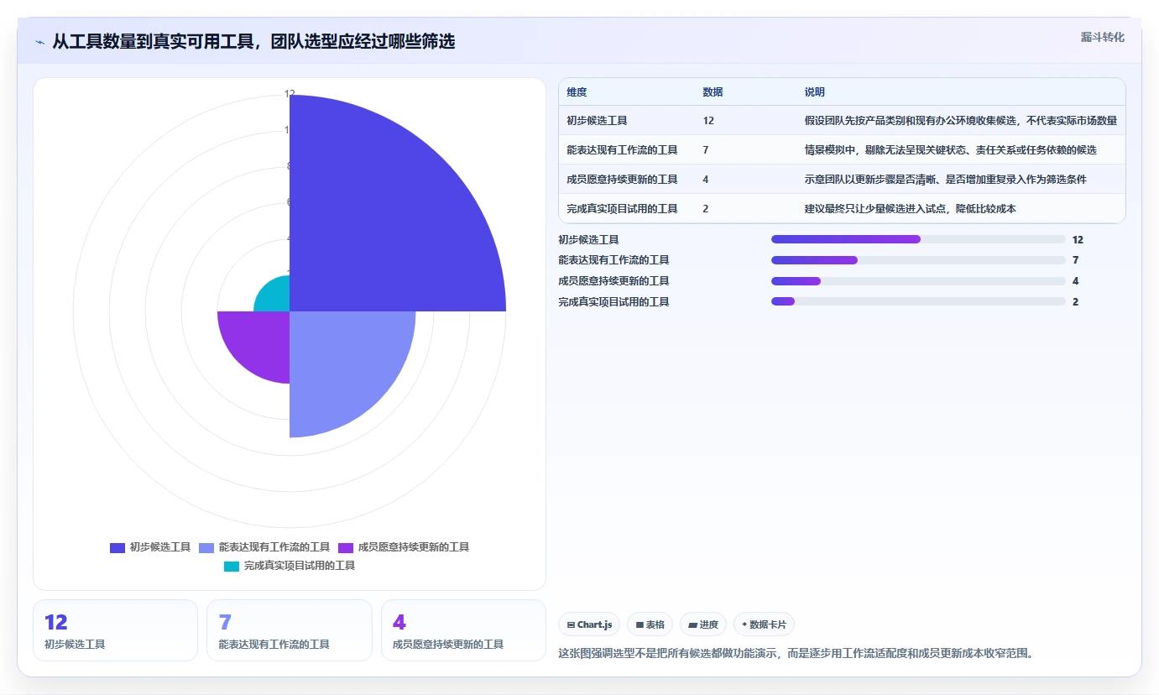Toggle the 完成真实项目试用的工具 legend swatch
The image size is (1159, 695).
[232, 567]
